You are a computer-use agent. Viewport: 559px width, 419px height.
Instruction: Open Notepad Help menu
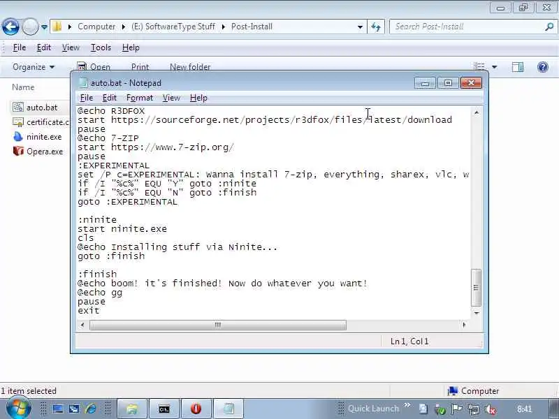tap(198, 98)
